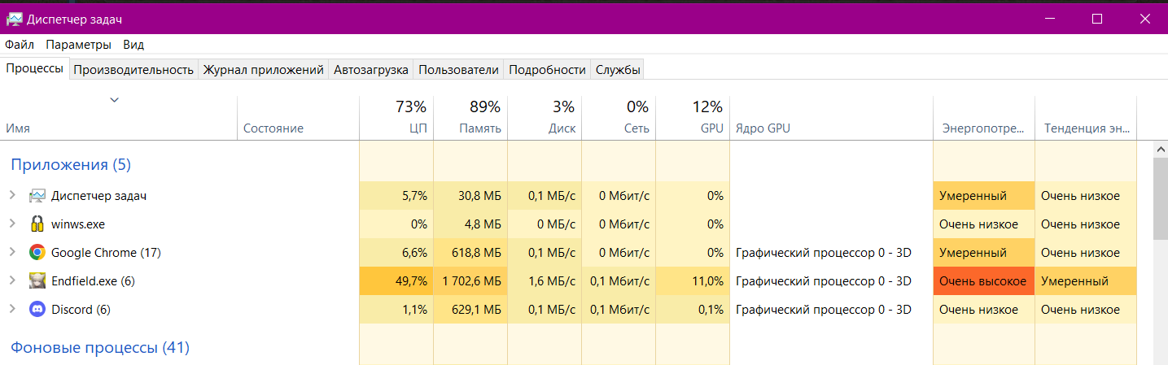Click the Диспетчер задач process row icon

pyautogui.click(x=37, y=196)
